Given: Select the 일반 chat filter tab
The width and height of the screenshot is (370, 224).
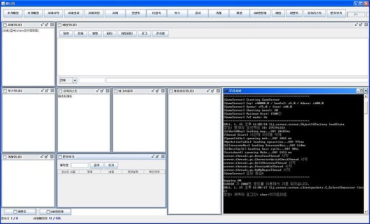Looking at the screenshot, I should pos(66,34).
